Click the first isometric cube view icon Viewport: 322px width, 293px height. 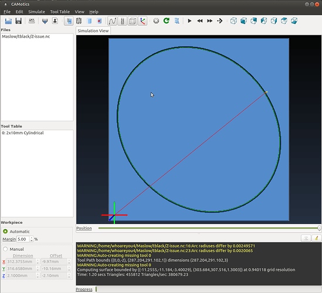(233, 21)
